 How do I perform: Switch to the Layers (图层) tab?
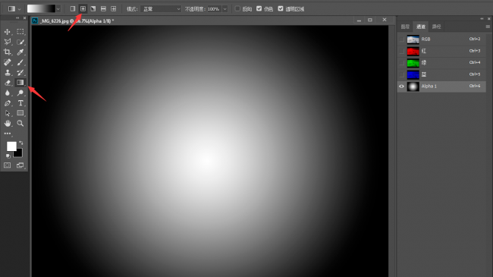(405, 27)
